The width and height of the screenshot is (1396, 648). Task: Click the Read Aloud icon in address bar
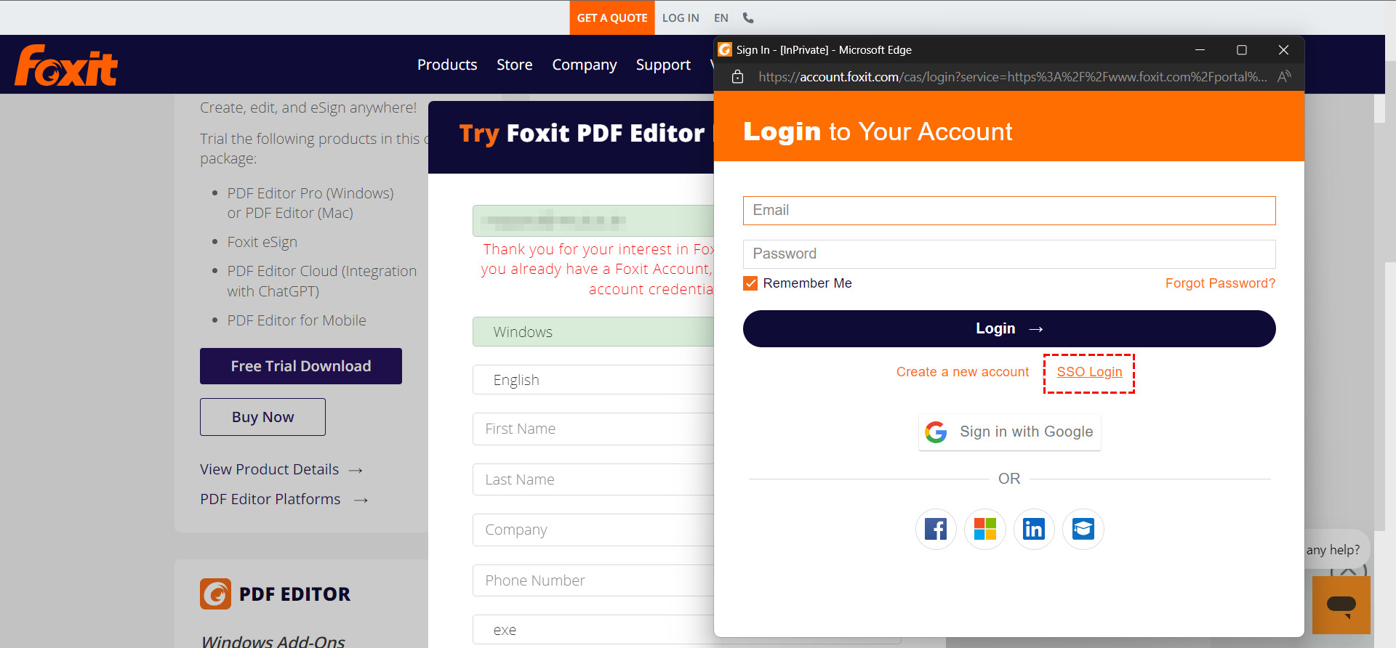point(1284,77)
